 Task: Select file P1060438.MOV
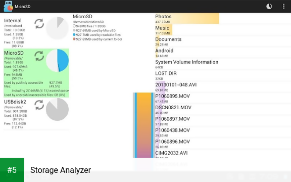[223, 132]
